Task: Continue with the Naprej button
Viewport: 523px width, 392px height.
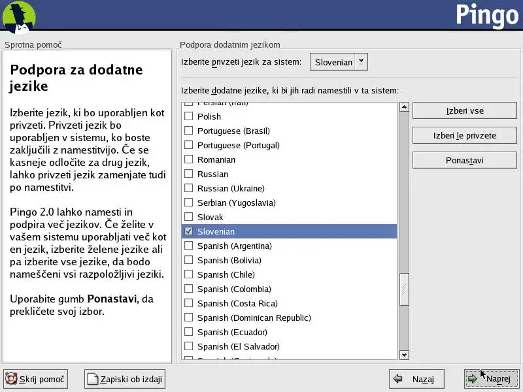Action: tap(492, 379)
